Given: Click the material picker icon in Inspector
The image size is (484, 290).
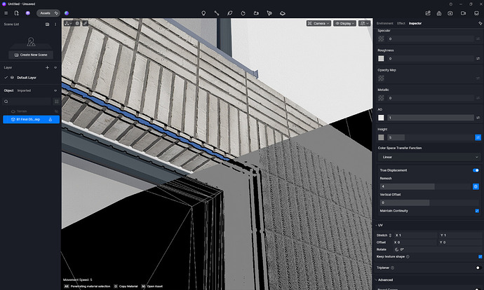Looking at the screenshot, I should point(480,23).
